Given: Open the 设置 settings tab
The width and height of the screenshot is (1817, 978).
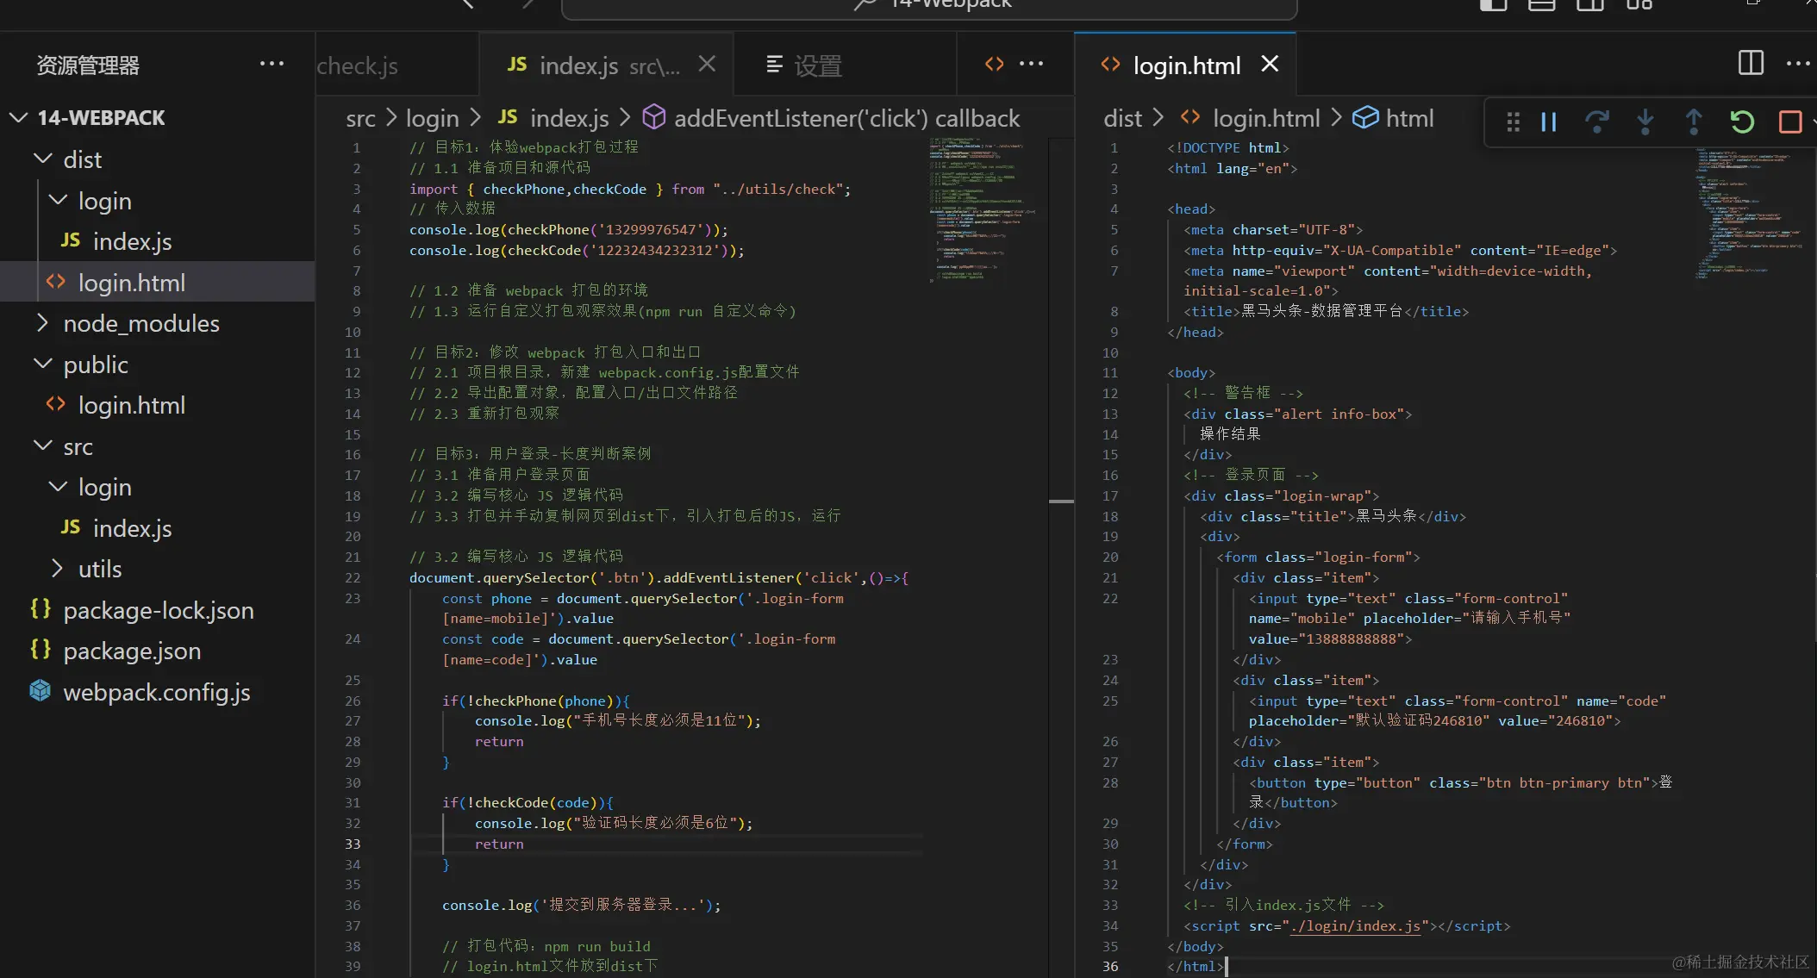Looking at the screenshot, I should [845, 65].
